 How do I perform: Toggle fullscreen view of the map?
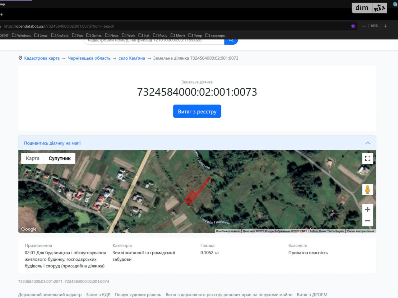point(368,158)
